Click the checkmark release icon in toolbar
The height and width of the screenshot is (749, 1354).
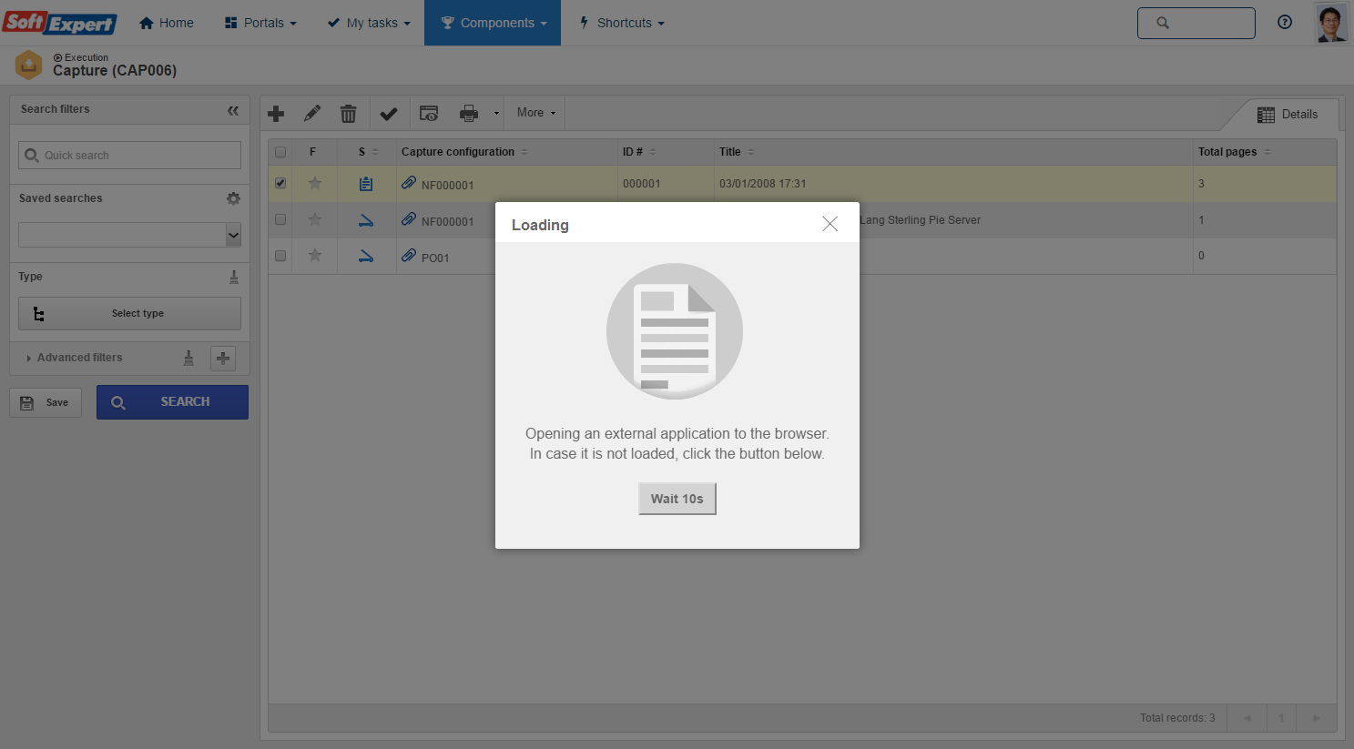pos(389,114)
